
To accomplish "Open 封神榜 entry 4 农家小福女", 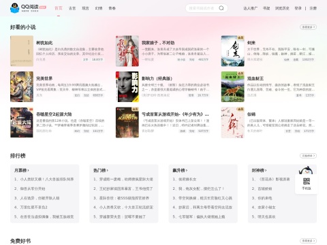I will (x=264, y=207).
